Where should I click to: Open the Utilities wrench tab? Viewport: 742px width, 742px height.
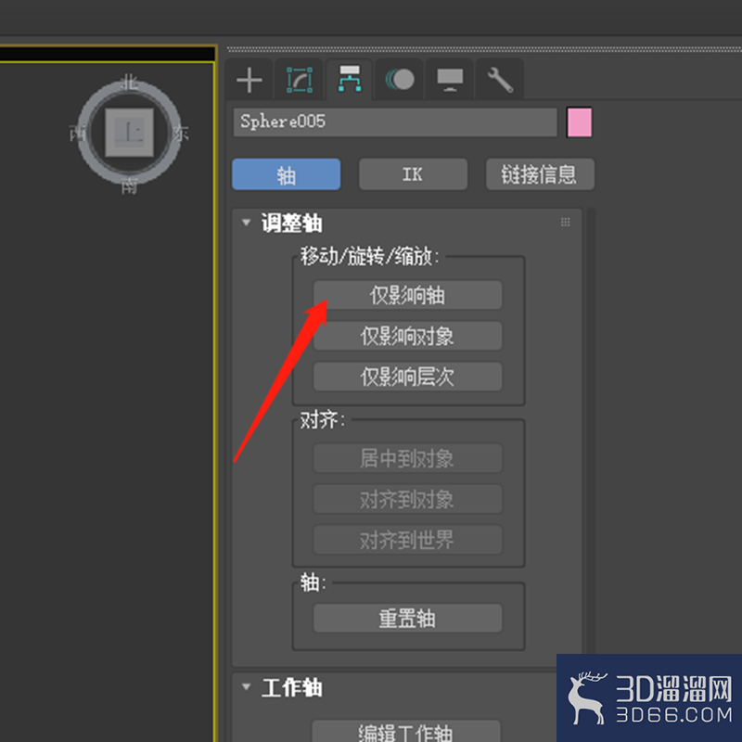pos(500,80)
